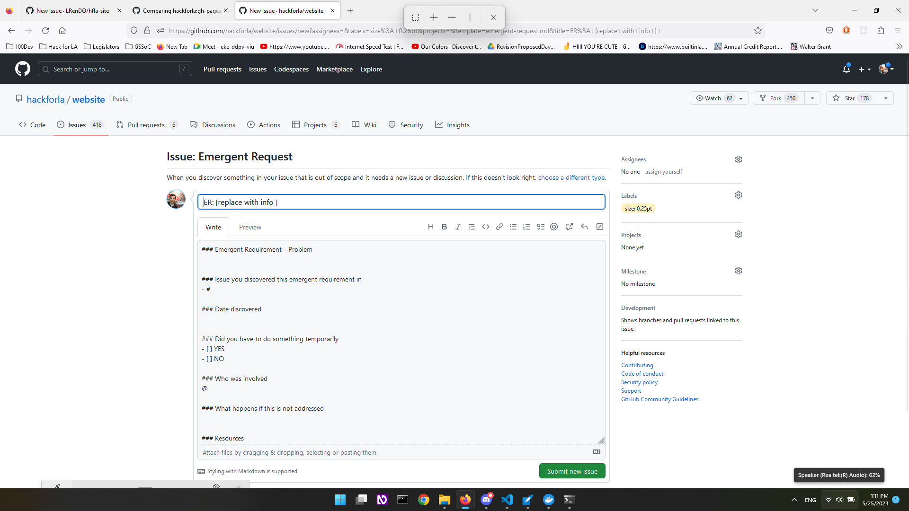The height and width of the screenshot is (511, 909).
Task: Switch to the Preview tab
Action: pos(250,227)
